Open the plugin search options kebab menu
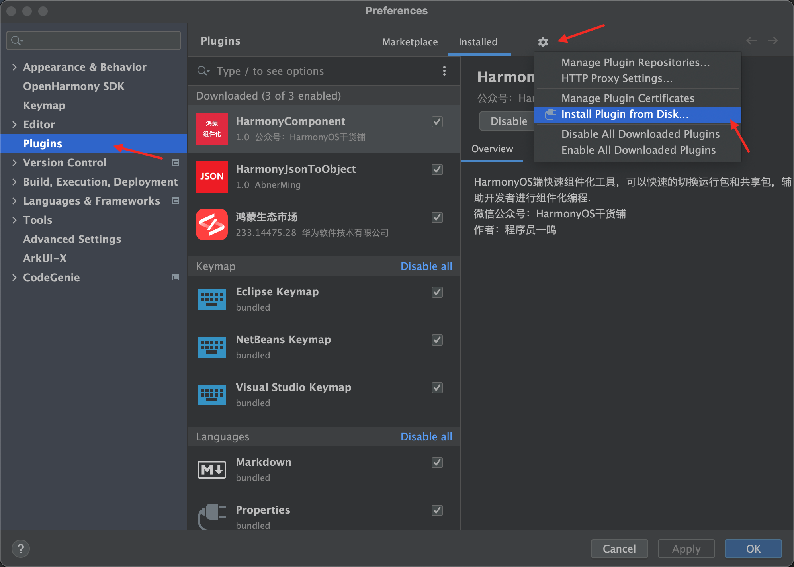The image size is (794, 567). point(444,71)
